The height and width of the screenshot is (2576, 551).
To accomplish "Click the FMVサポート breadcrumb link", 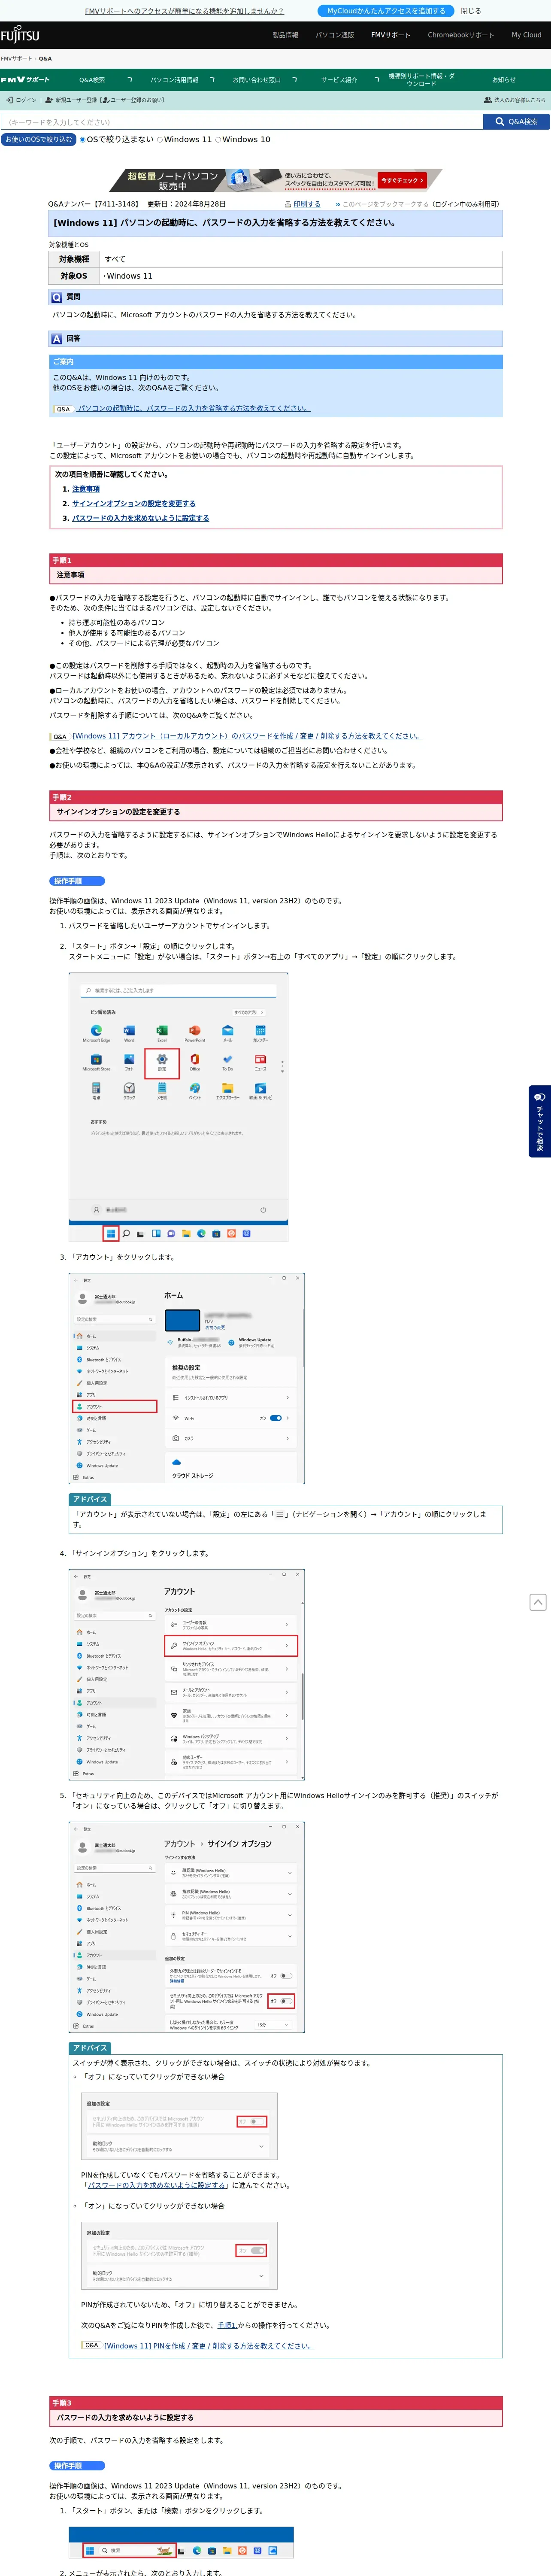I will (x=16, y=59).
